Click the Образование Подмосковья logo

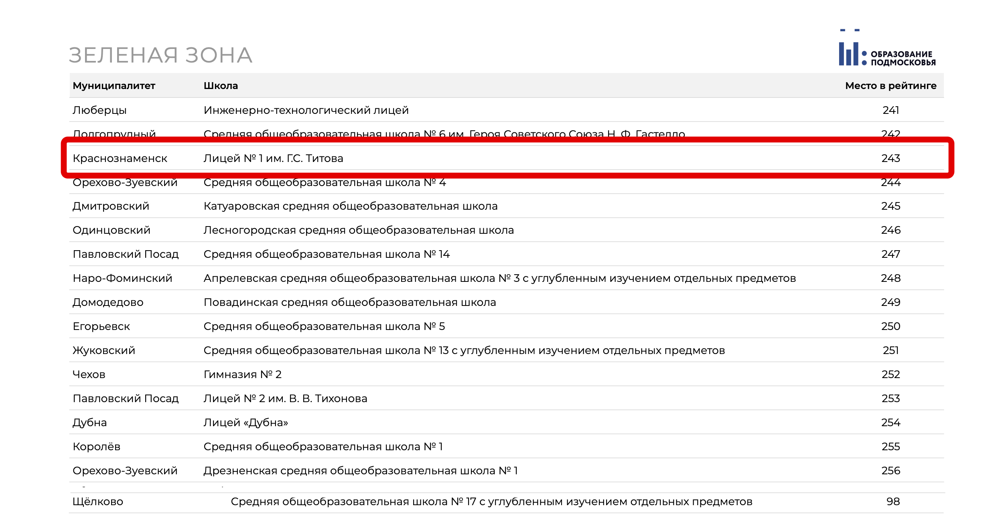point(887,48)
